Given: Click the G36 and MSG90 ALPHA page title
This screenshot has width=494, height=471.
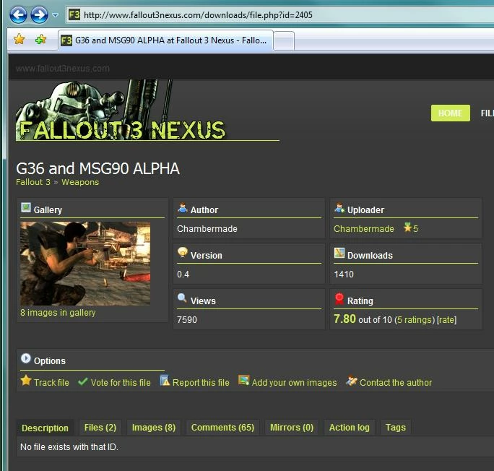Looking at the screenshot, I should pos(97,168).
